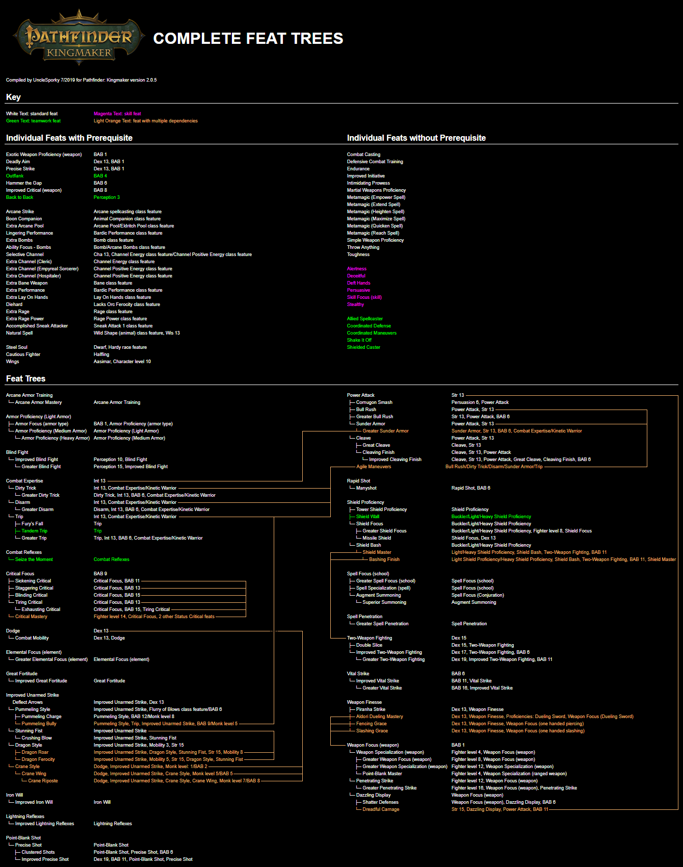Select the magenta Skill Focus (skill) feat
Viewport: 683px width, 867px height.
click(364, 297)
